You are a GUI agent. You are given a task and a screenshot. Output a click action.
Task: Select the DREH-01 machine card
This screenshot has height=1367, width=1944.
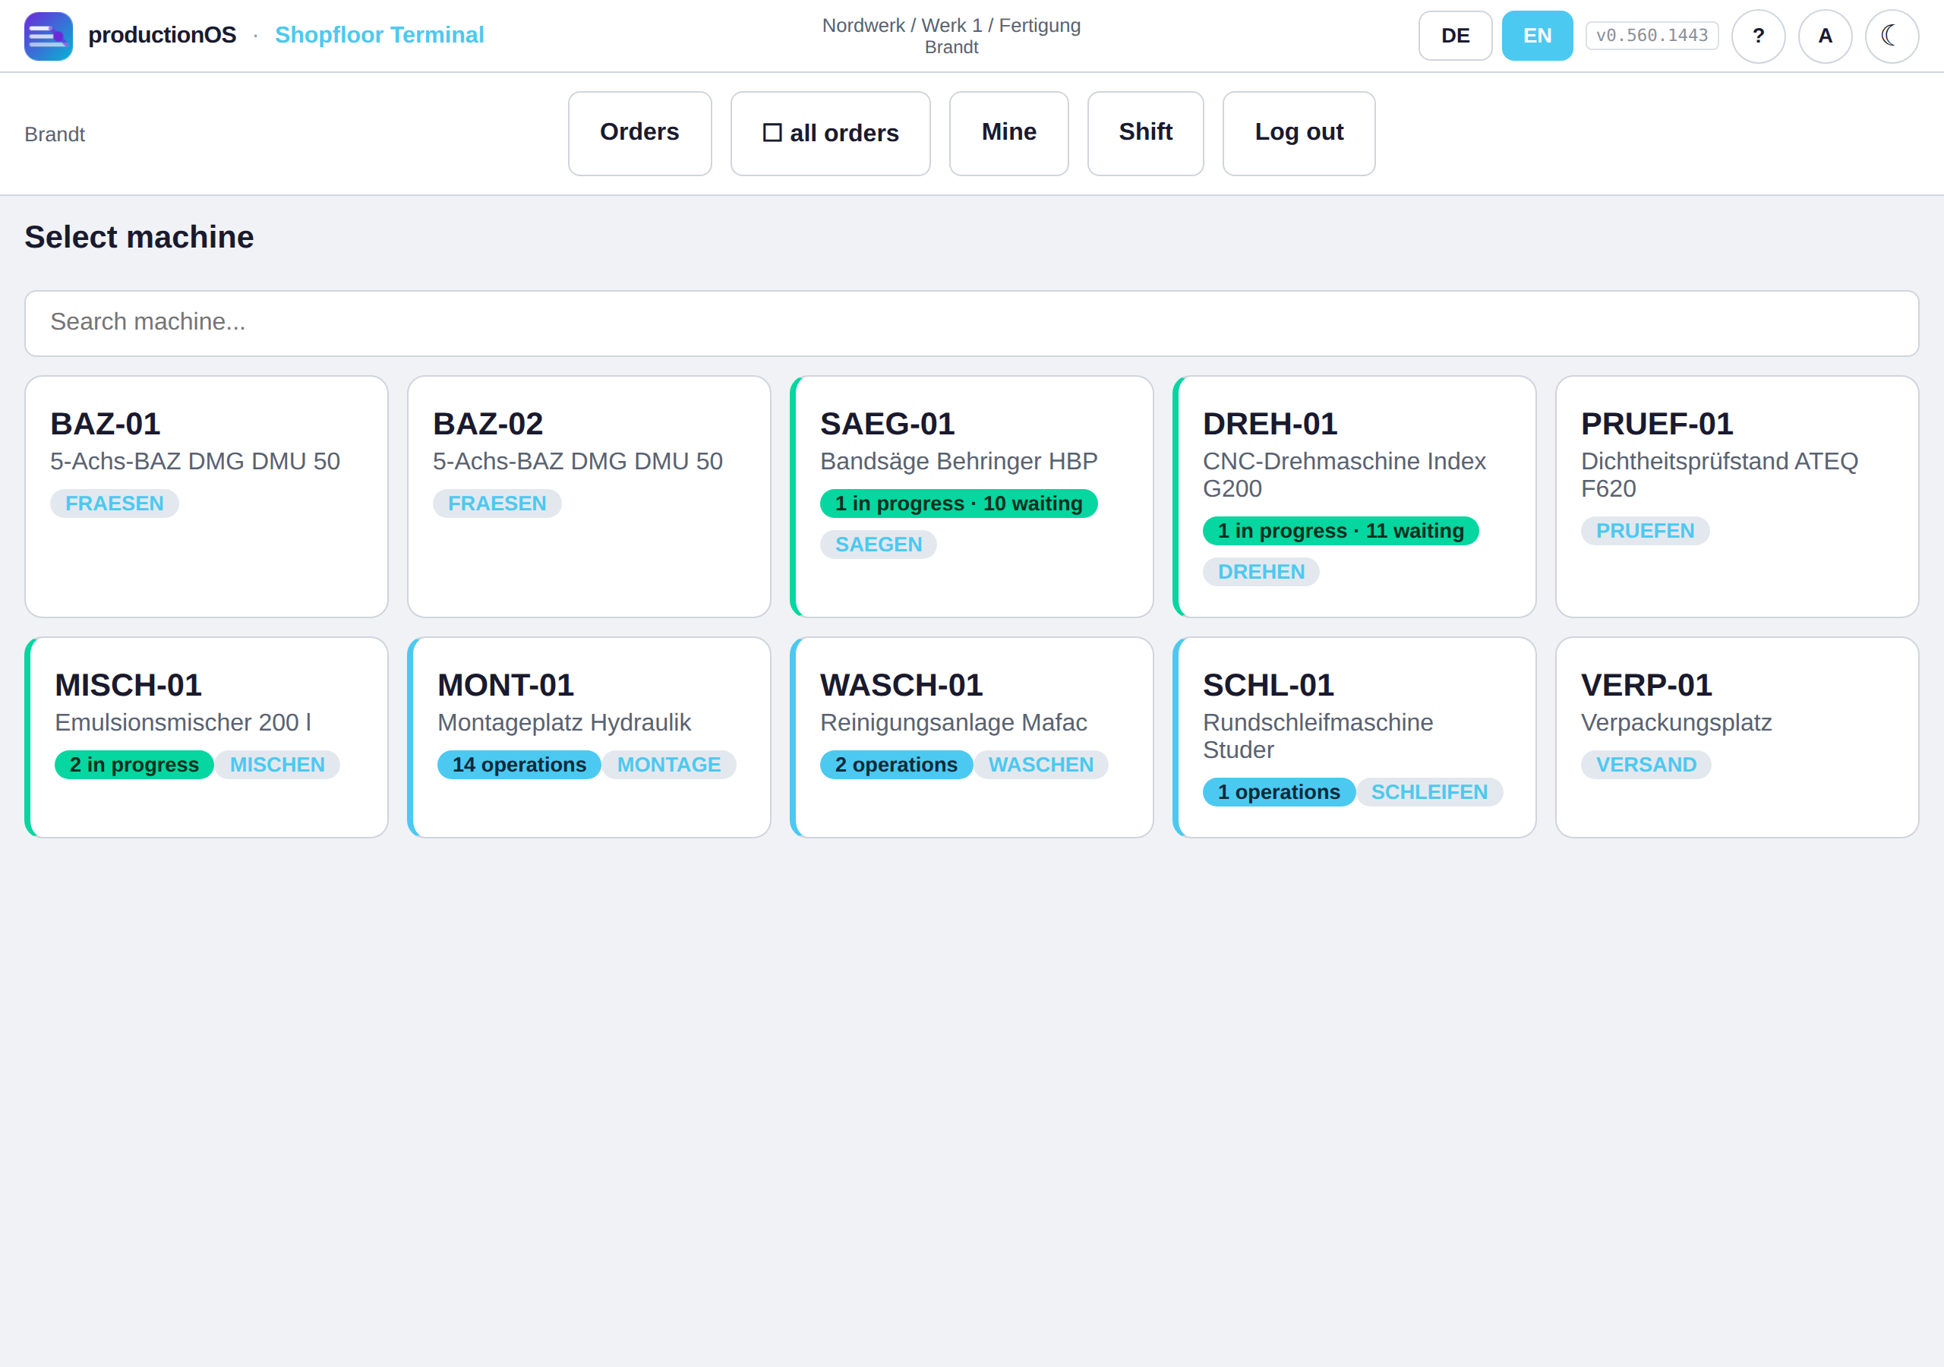pyautogui.click(x=1355, y=497)
